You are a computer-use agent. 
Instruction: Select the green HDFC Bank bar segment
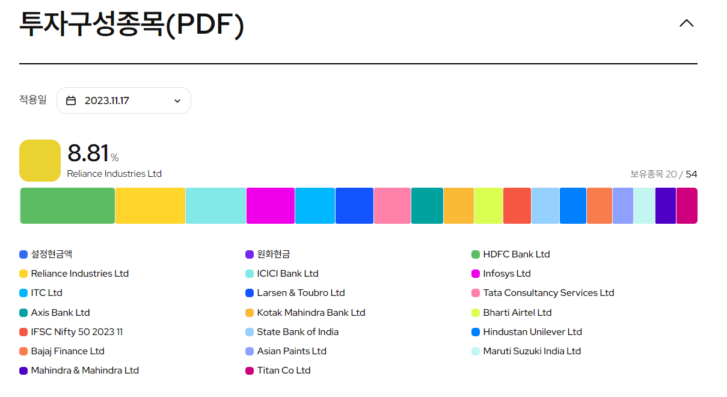[67, 206]
